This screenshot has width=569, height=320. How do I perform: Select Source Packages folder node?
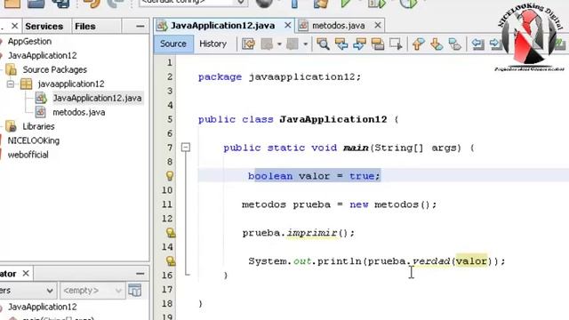coord(55,69)
